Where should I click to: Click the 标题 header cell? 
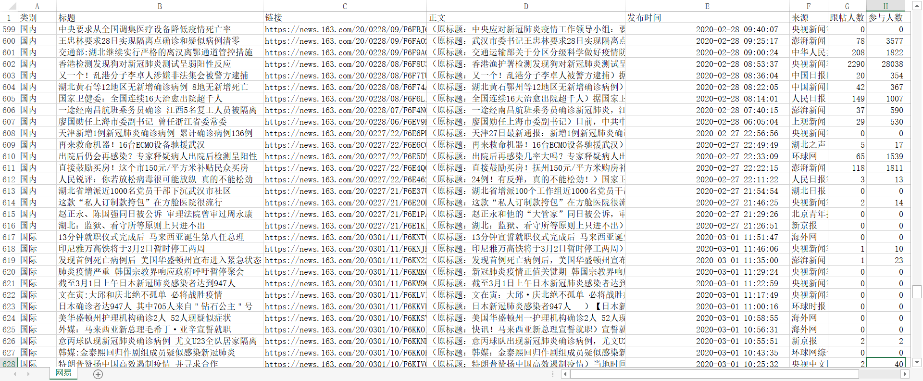[160, 18]
